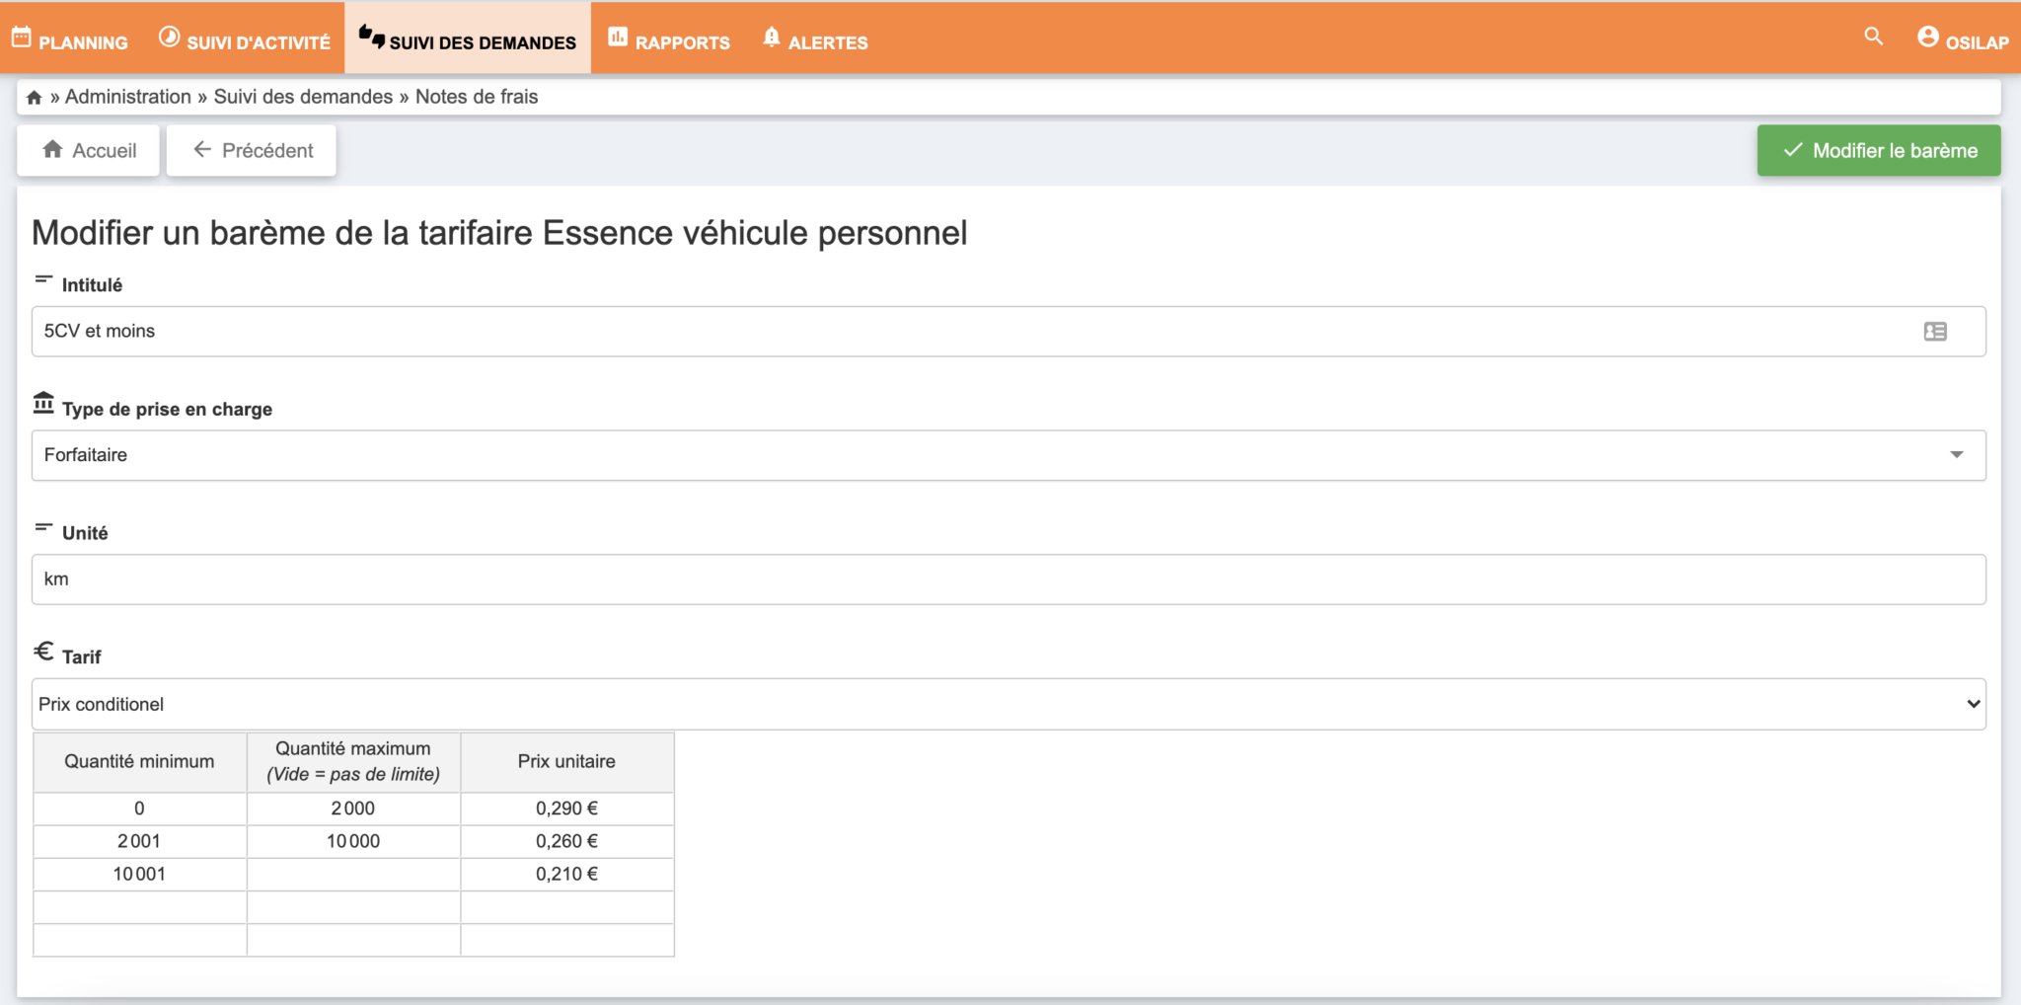Click the Alertes bell icon
2021x1005 pixels.
(772, 38)
